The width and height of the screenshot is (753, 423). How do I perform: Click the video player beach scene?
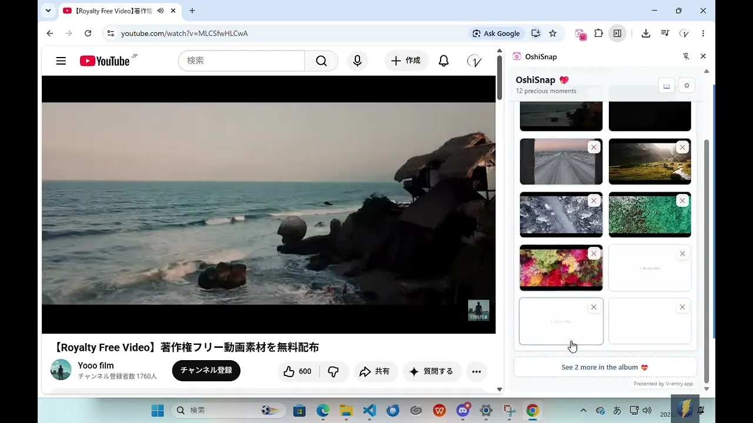[268, 204]
